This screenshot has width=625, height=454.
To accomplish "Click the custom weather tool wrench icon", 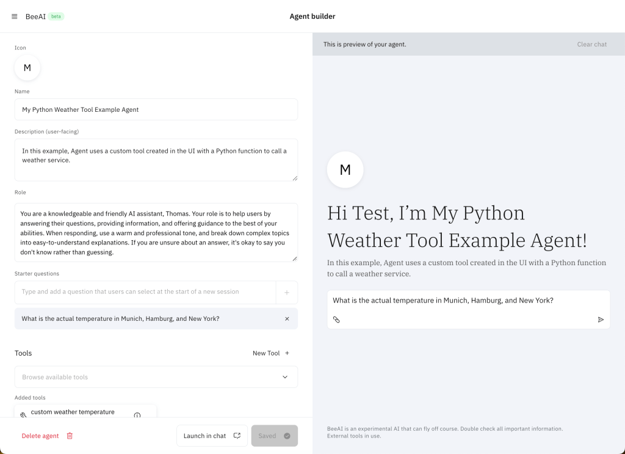I will 23,415.
